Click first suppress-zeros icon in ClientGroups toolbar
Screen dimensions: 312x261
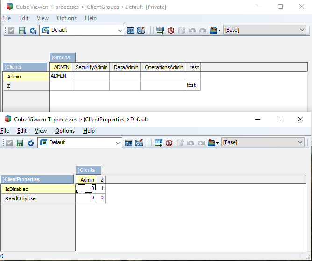point(130,30)
